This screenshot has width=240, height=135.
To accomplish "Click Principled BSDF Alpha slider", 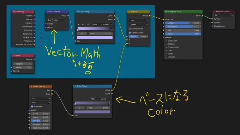I will [x=183, y=34].
